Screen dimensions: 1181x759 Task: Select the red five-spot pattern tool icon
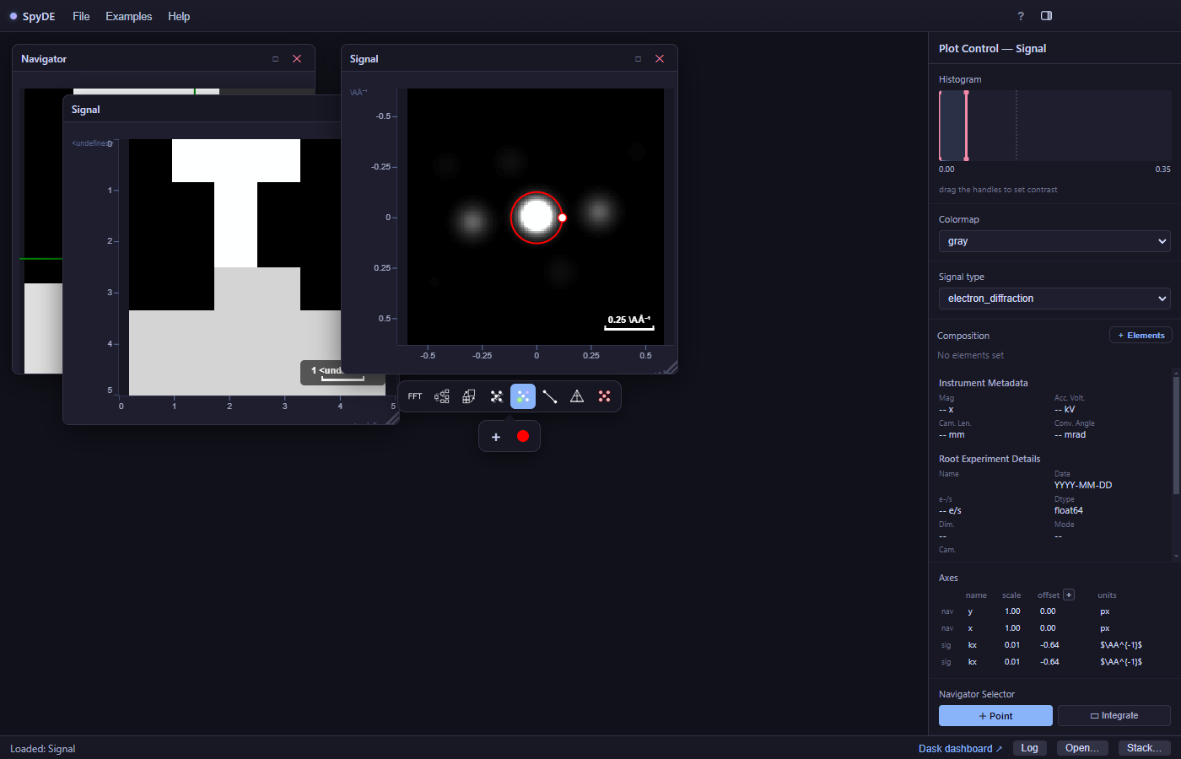pos(604,396)
